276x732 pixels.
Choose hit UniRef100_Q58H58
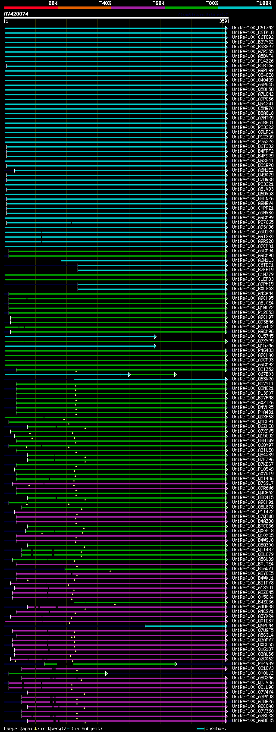click(253, 89)
